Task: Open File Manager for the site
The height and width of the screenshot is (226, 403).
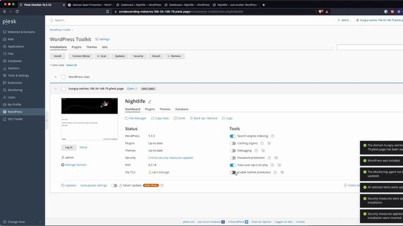Action: tap(135, 118)
